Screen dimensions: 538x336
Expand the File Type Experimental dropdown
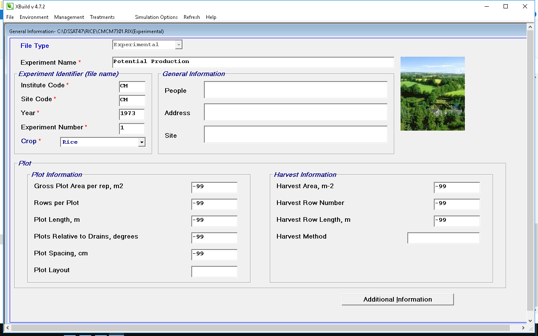coord(179,45)
